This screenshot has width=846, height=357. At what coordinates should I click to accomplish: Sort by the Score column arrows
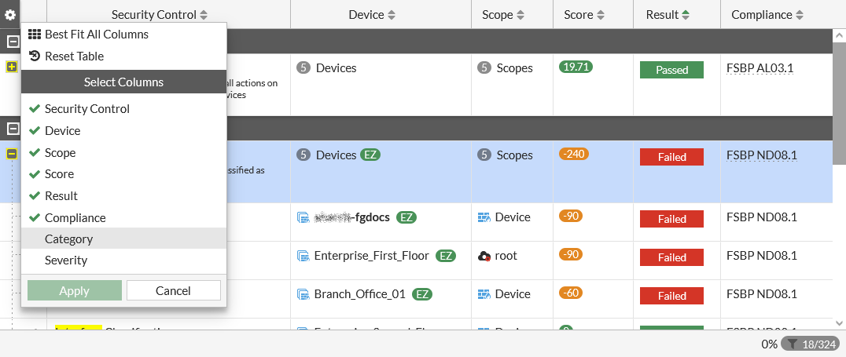click(x=601, y=15)
